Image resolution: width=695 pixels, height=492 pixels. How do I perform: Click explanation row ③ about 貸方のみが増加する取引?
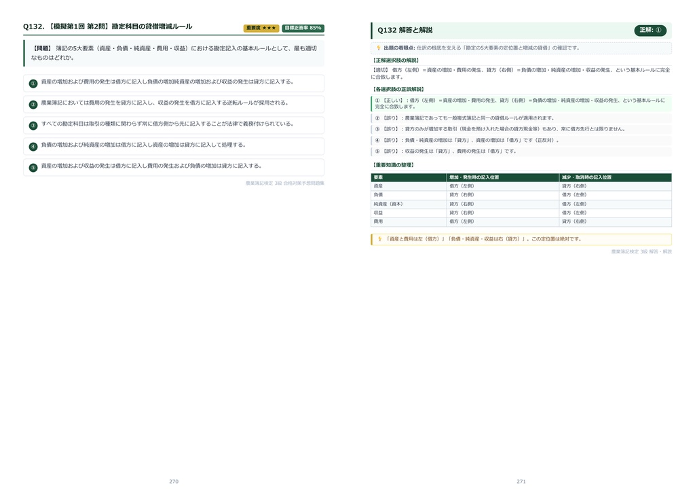pyautogui.click(x=521, y=129)
